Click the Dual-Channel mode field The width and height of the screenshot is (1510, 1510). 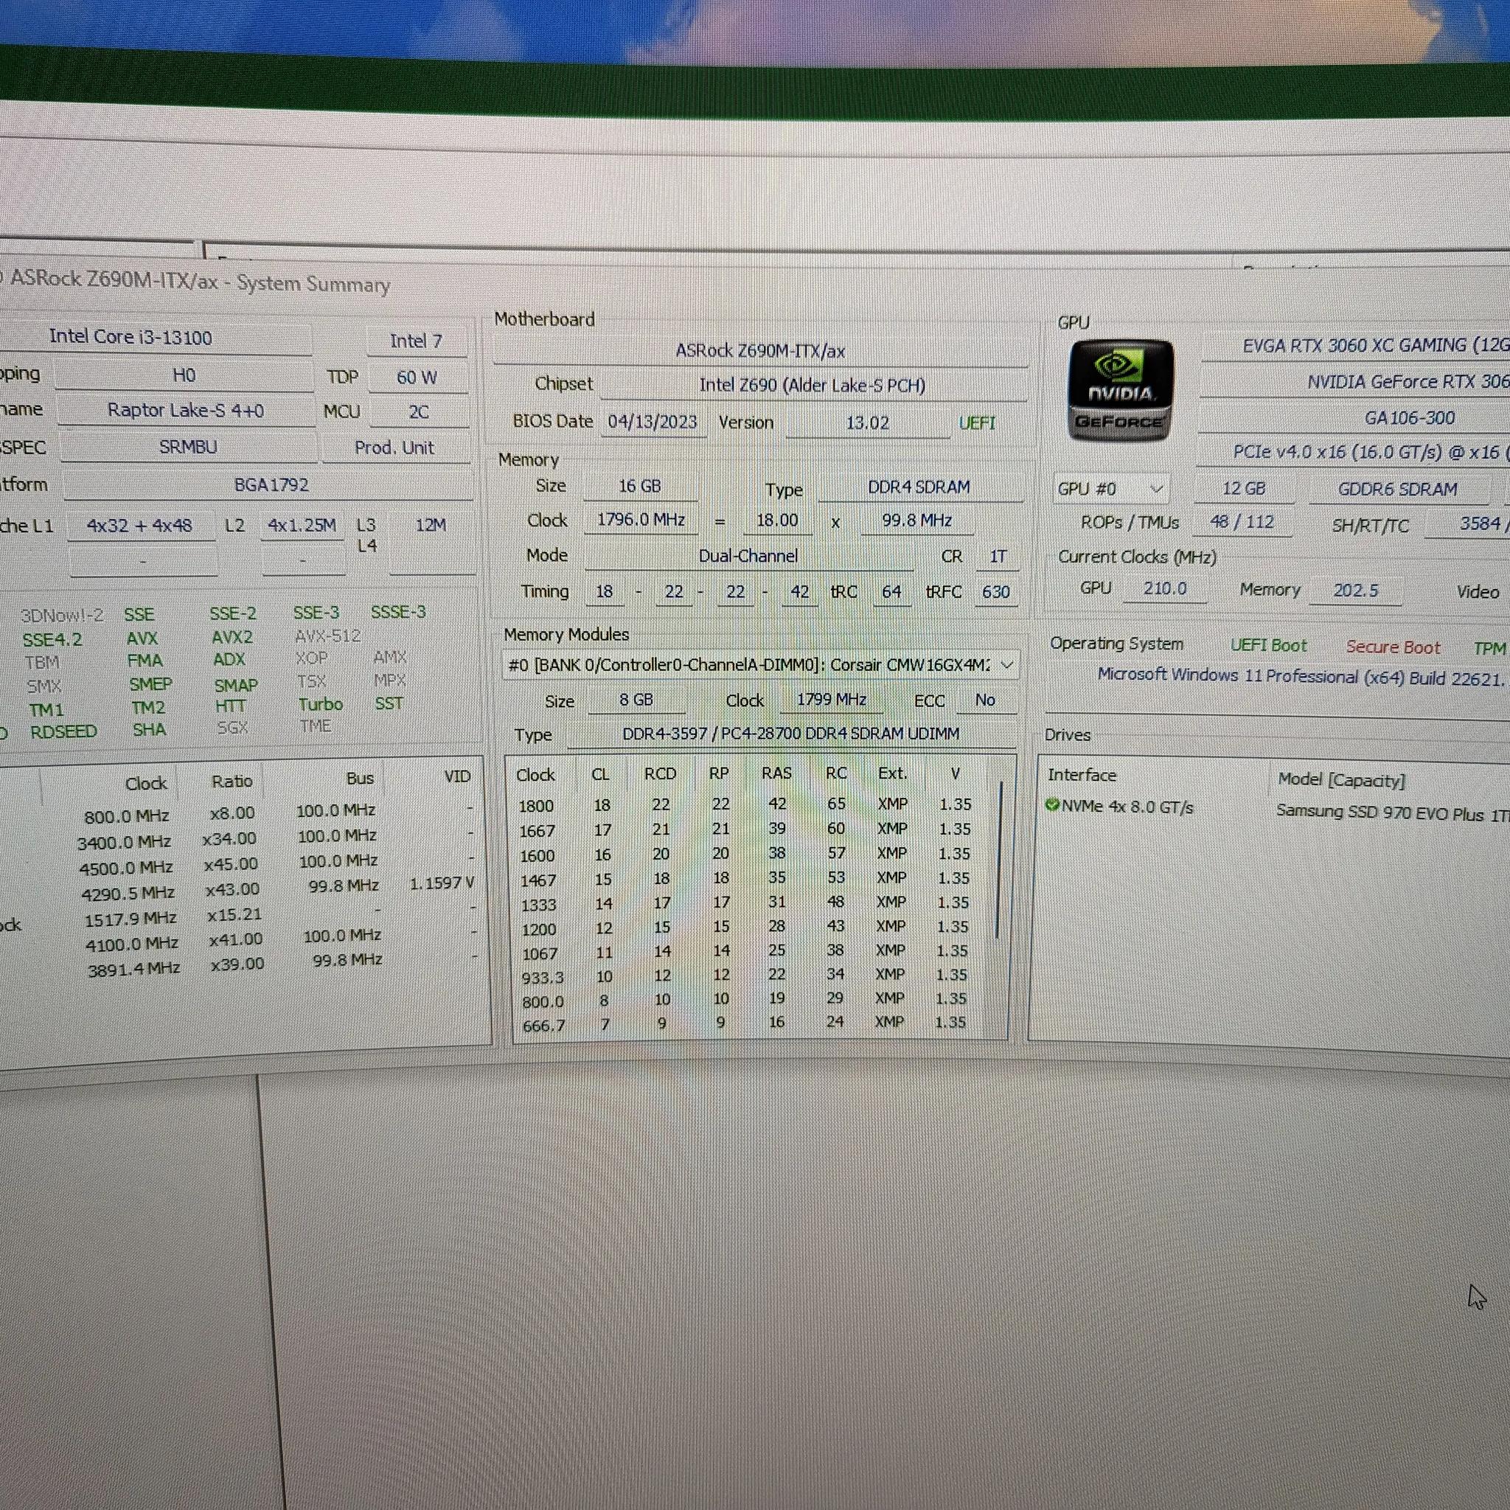click(x=749, y=556)
